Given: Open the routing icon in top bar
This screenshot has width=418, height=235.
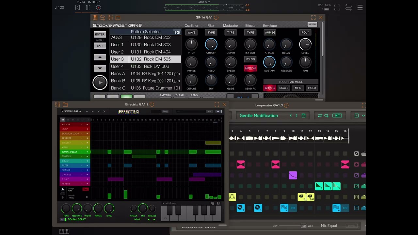Looking at the screenshot, I should pyautogui.click(x=348, y=8).
